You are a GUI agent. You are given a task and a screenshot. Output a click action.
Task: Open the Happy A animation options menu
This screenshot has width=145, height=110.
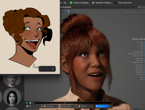click(92, 106)
